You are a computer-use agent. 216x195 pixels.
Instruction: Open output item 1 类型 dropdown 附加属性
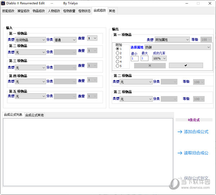click(172, 40)
